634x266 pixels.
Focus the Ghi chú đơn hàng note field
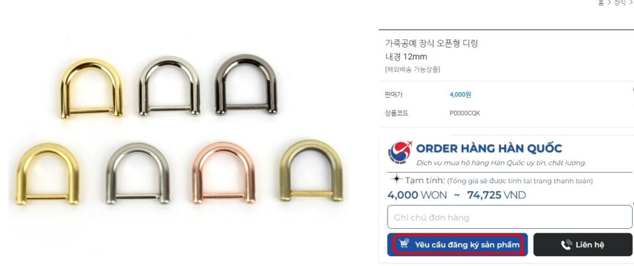[510, 217]
